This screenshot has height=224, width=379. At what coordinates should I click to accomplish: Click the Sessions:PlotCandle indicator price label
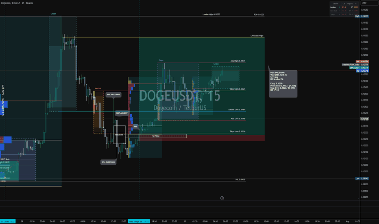[x=355, y=65]
